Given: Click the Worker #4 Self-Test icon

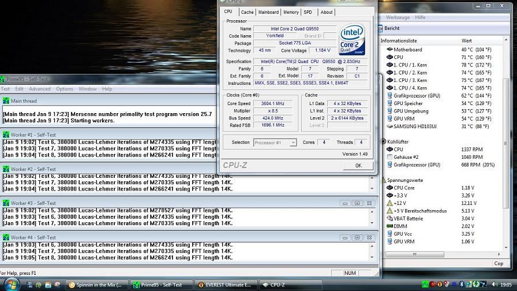Looking at the screenshot, I should click(x=6, y=237).
